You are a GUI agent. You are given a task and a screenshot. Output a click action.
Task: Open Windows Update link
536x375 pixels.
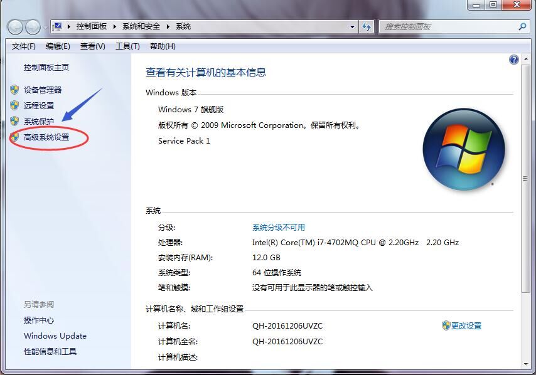pyautogui.click(x=55, y=335)
